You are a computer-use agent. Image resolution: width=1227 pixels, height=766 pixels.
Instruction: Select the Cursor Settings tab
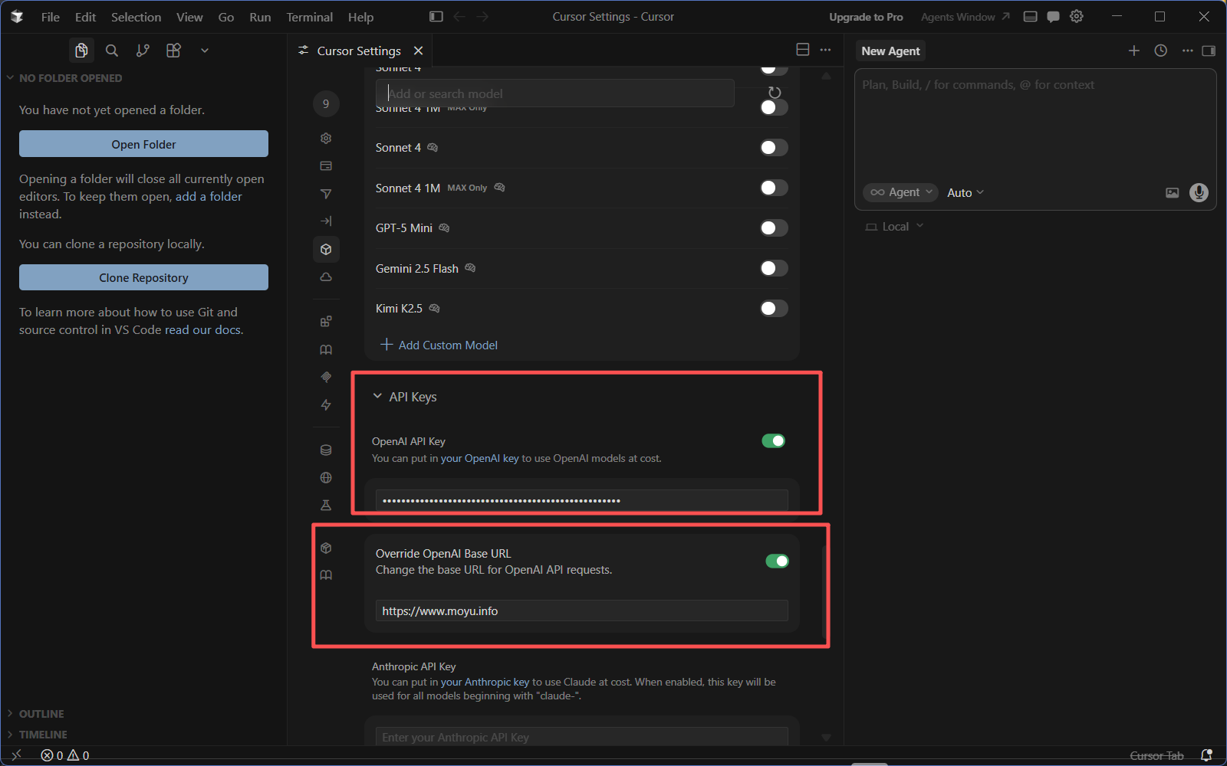(360, 51)
